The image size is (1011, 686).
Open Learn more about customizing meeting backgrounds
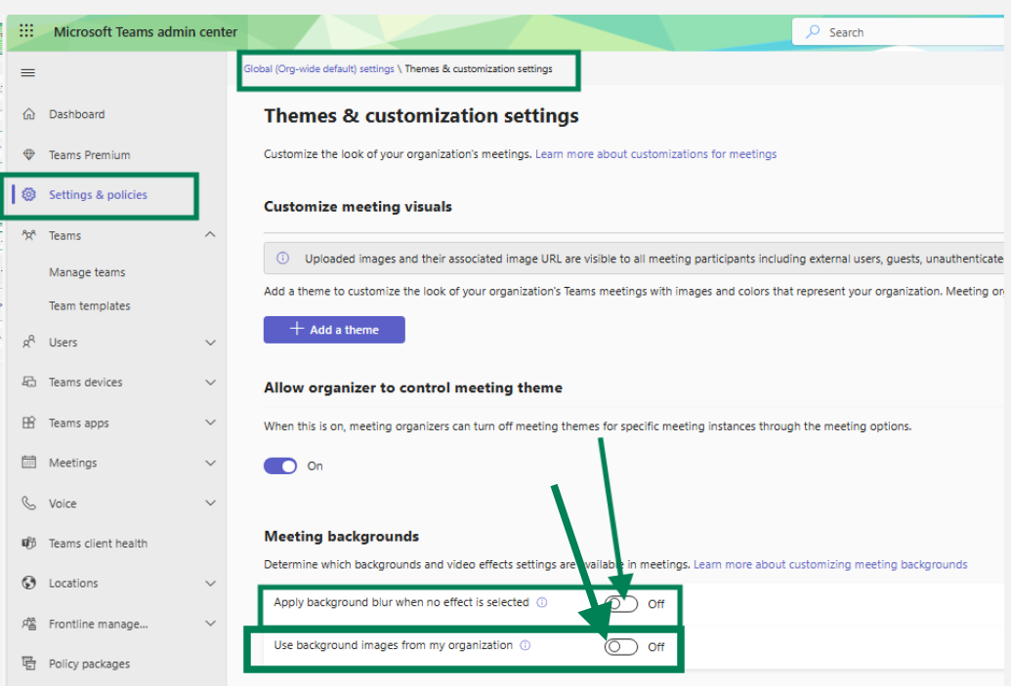coord(830,564)
